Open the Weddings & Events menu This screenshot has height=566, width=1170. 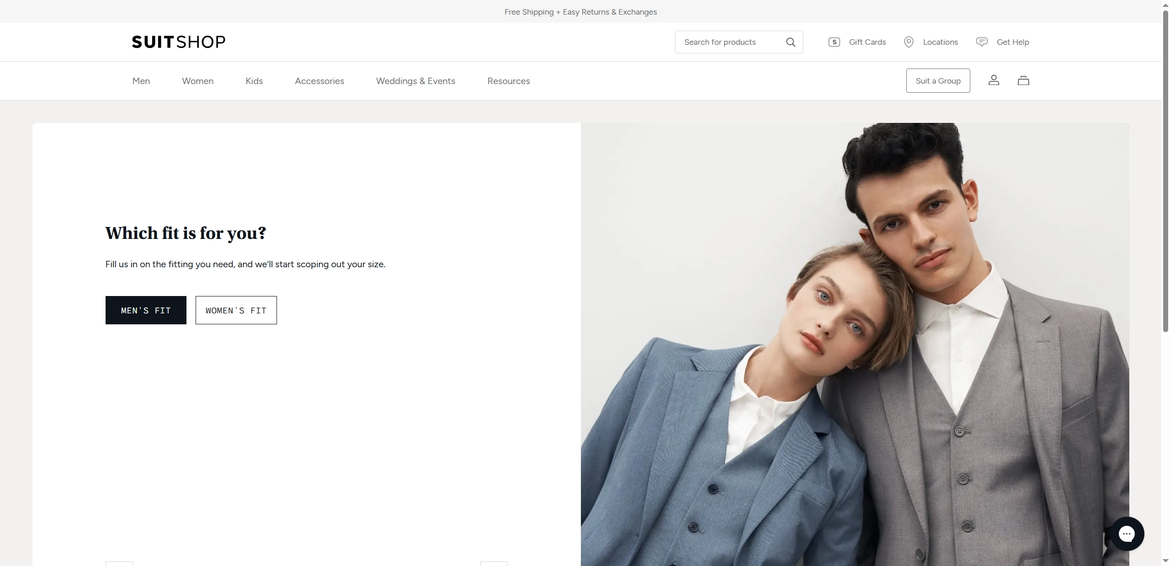tap(415, 81)
